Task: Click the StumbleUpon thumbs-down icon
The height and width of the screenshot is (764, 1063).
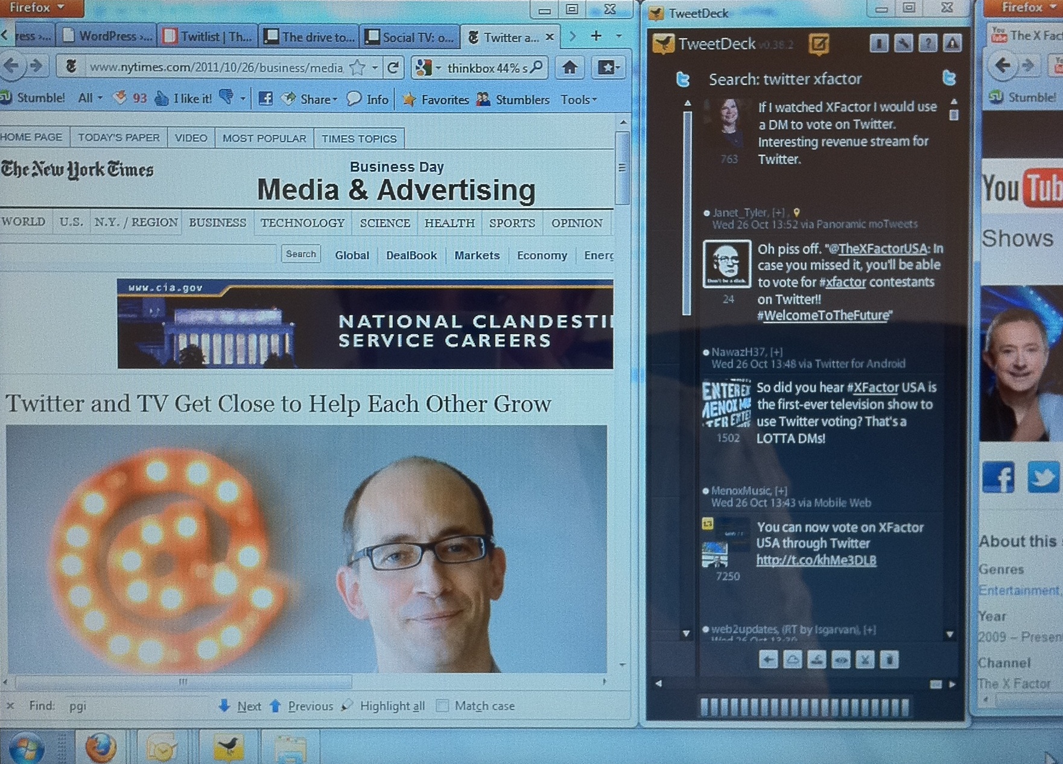Action: (x=227, y=98)
